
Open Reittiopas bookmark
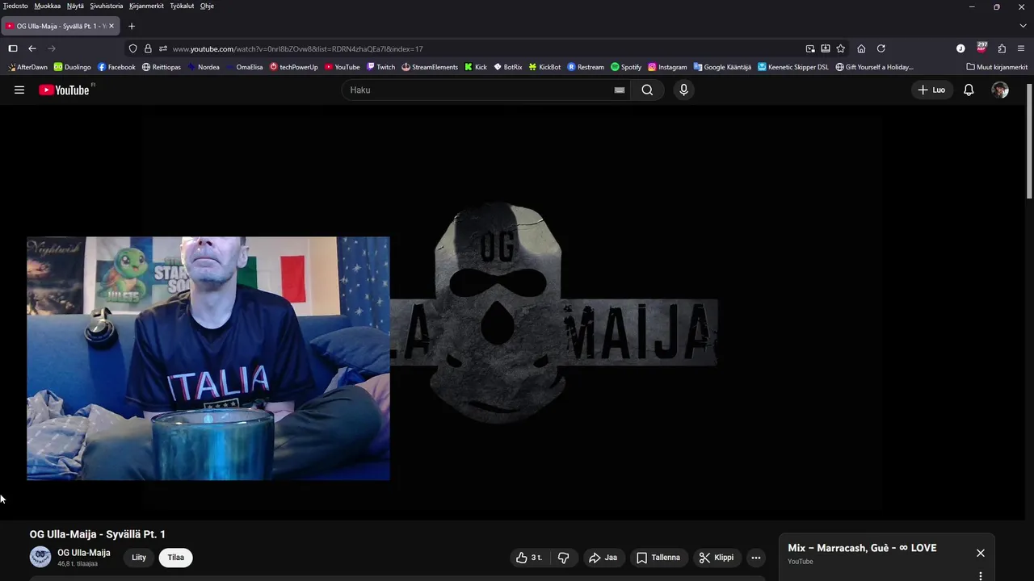point(162,67)
